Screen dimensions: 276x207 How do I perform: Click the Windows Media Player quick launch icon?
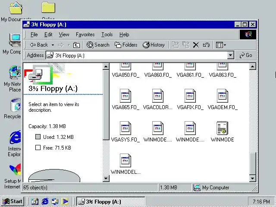(x=65, y=201)
